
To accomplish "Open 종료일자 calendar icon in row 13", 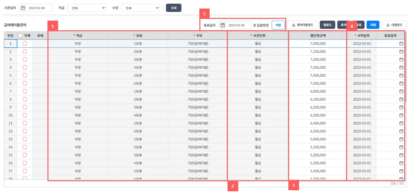I will 401,139.
